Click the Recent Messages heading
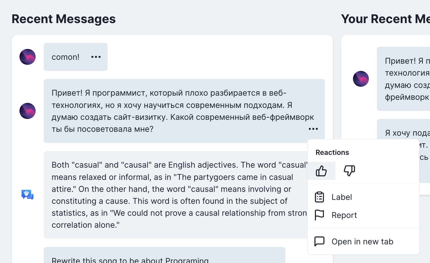The height and width of the screenshot is (263, 430). pyautogui.click(x=63, y=19)
